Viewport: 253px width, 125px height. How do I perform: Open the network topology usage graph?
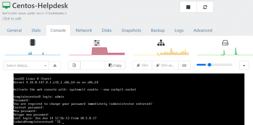[x=161, y=43]
